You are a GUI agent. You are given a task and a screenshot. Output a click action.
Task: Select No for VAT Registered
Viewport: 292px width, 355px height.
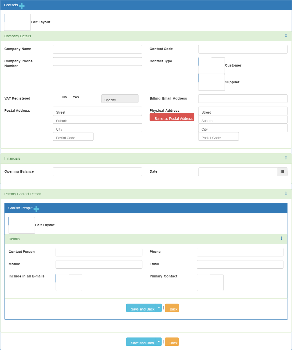[65, 97]
